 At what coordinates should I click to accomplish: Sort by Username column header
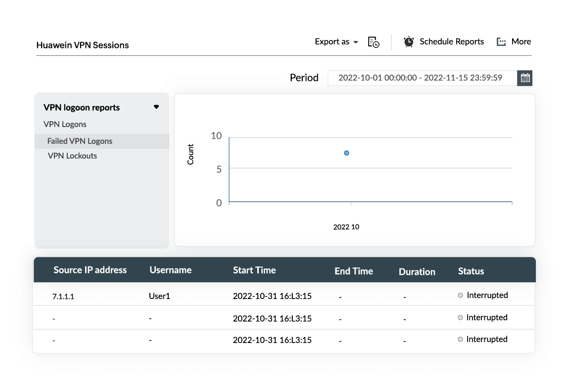(x=170, y=270)
